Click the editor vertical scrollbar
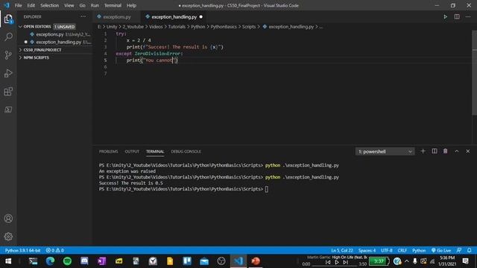 [474, 73]
